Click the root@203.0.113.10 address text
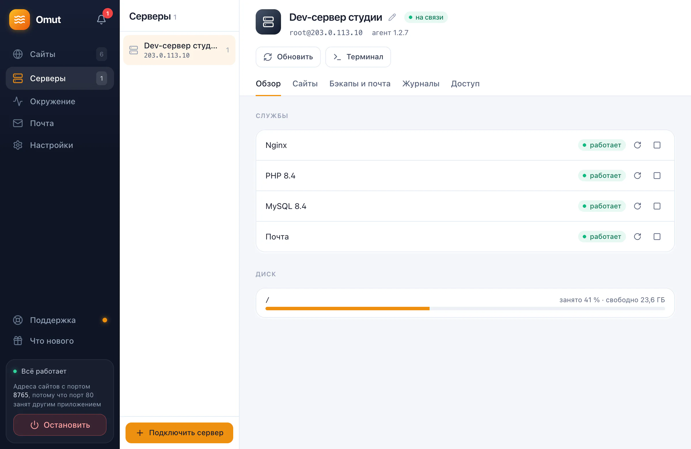691x449 pixels. pyautogui.click(x=326, y=33)
